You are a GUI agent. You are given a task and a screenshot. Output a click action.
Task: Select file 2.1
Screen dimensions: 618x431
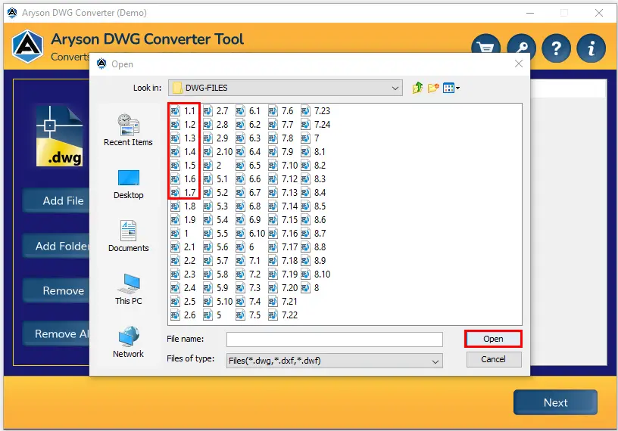[x=183, y=247]
